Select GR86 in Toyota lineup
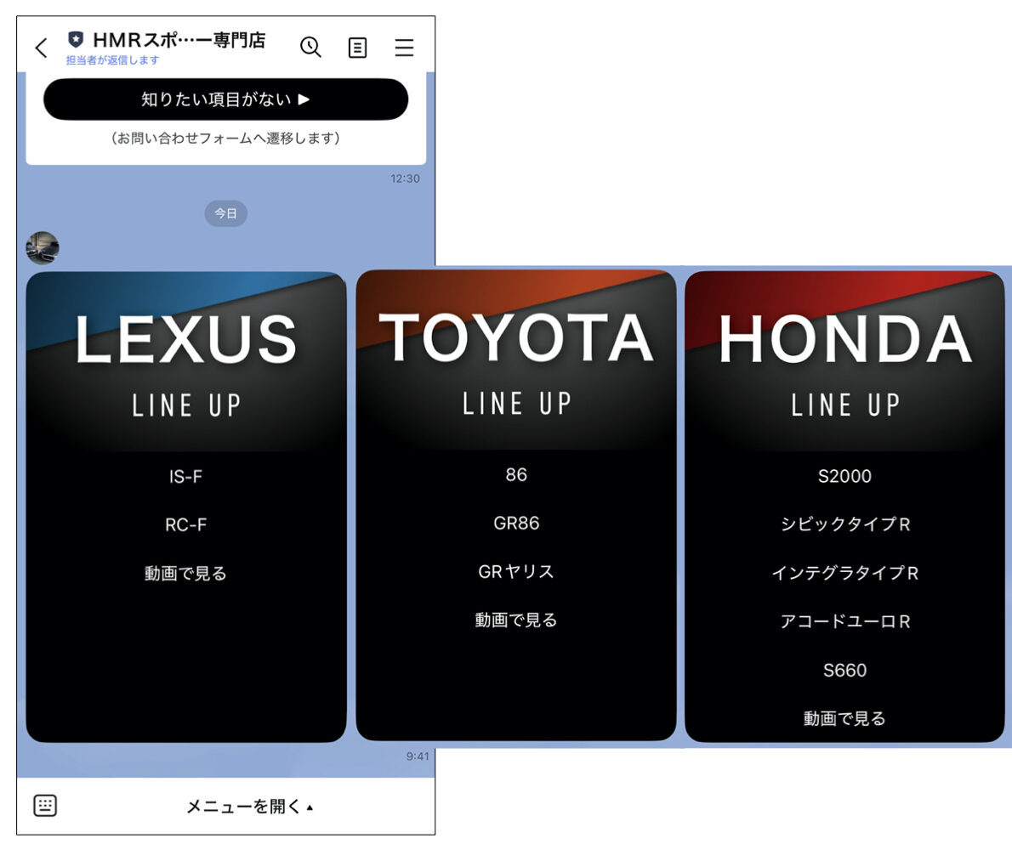The height and width of the screenshot is (861, 1012). tap(516, 523)
